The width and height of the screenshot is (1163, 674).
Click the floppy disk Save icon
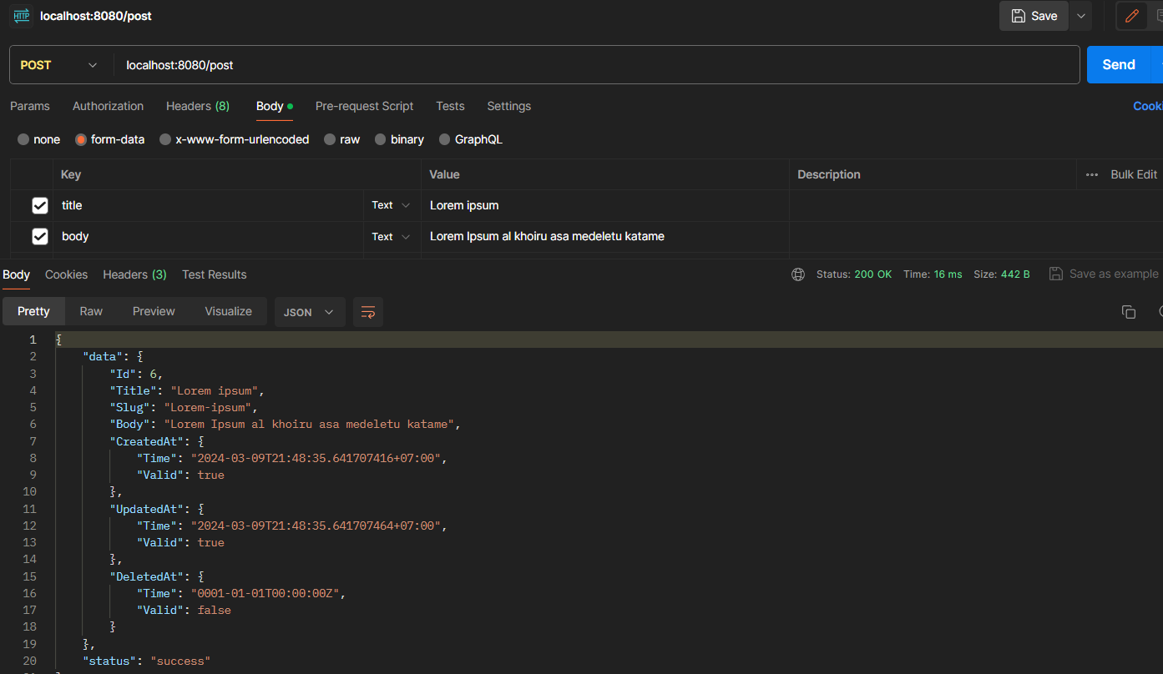1018,16
